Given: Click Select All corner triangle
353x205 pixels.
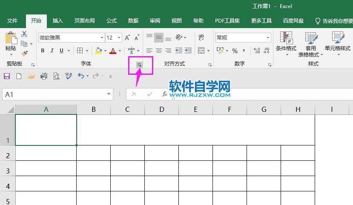Looking at the screenshot, I should tap(10, 110).
